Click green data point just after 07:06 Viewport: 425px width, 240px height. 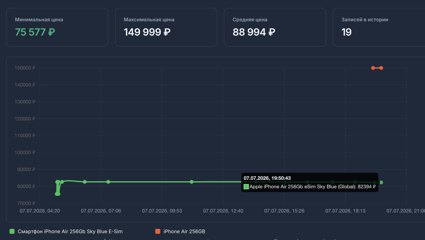pyautogui.click(x=108, y=182)
